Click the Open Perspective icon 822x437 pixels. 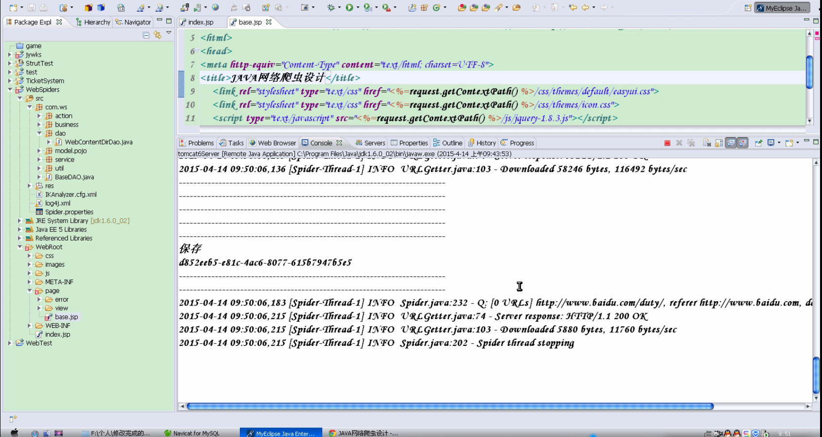pos(748,8)
